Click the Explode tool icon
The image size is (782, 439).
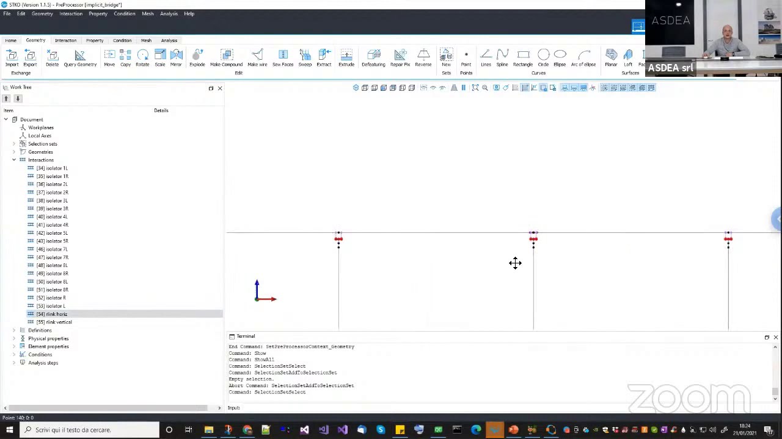click(x=197, y=58)
